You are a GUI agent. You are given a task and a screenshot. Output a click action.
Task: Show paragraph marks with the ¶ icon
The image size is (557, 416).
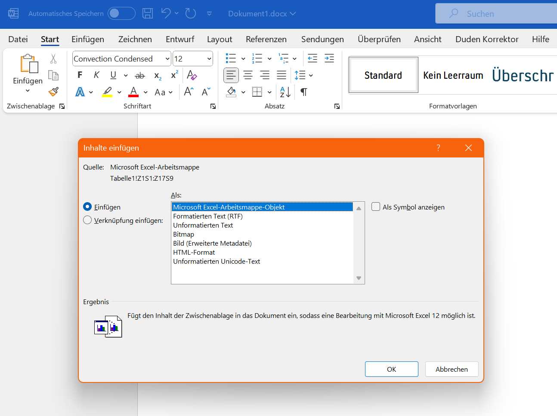(304, 92)
